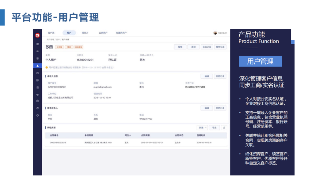Screen dimensions: 331x186
Task: Open the settings gear icon in sidebar
Action: point(38,115)
